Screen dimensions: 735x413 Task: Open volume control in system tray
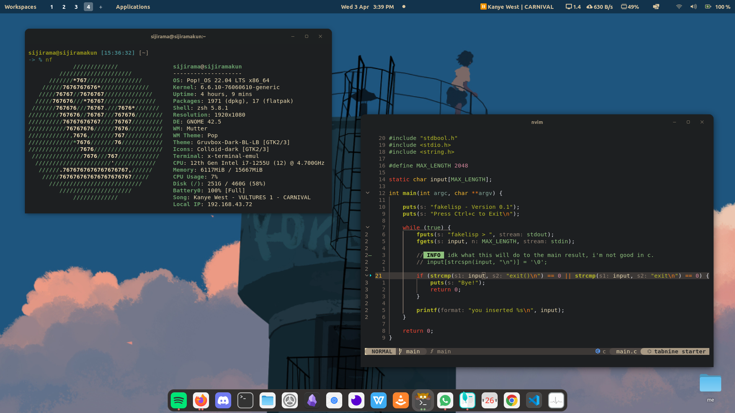(693, 7)
